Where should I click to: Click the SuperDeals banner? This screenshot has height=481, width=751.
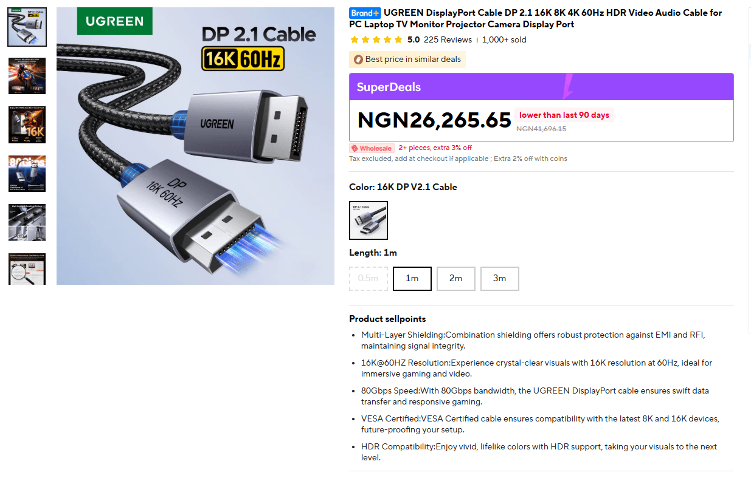[541, 87]
